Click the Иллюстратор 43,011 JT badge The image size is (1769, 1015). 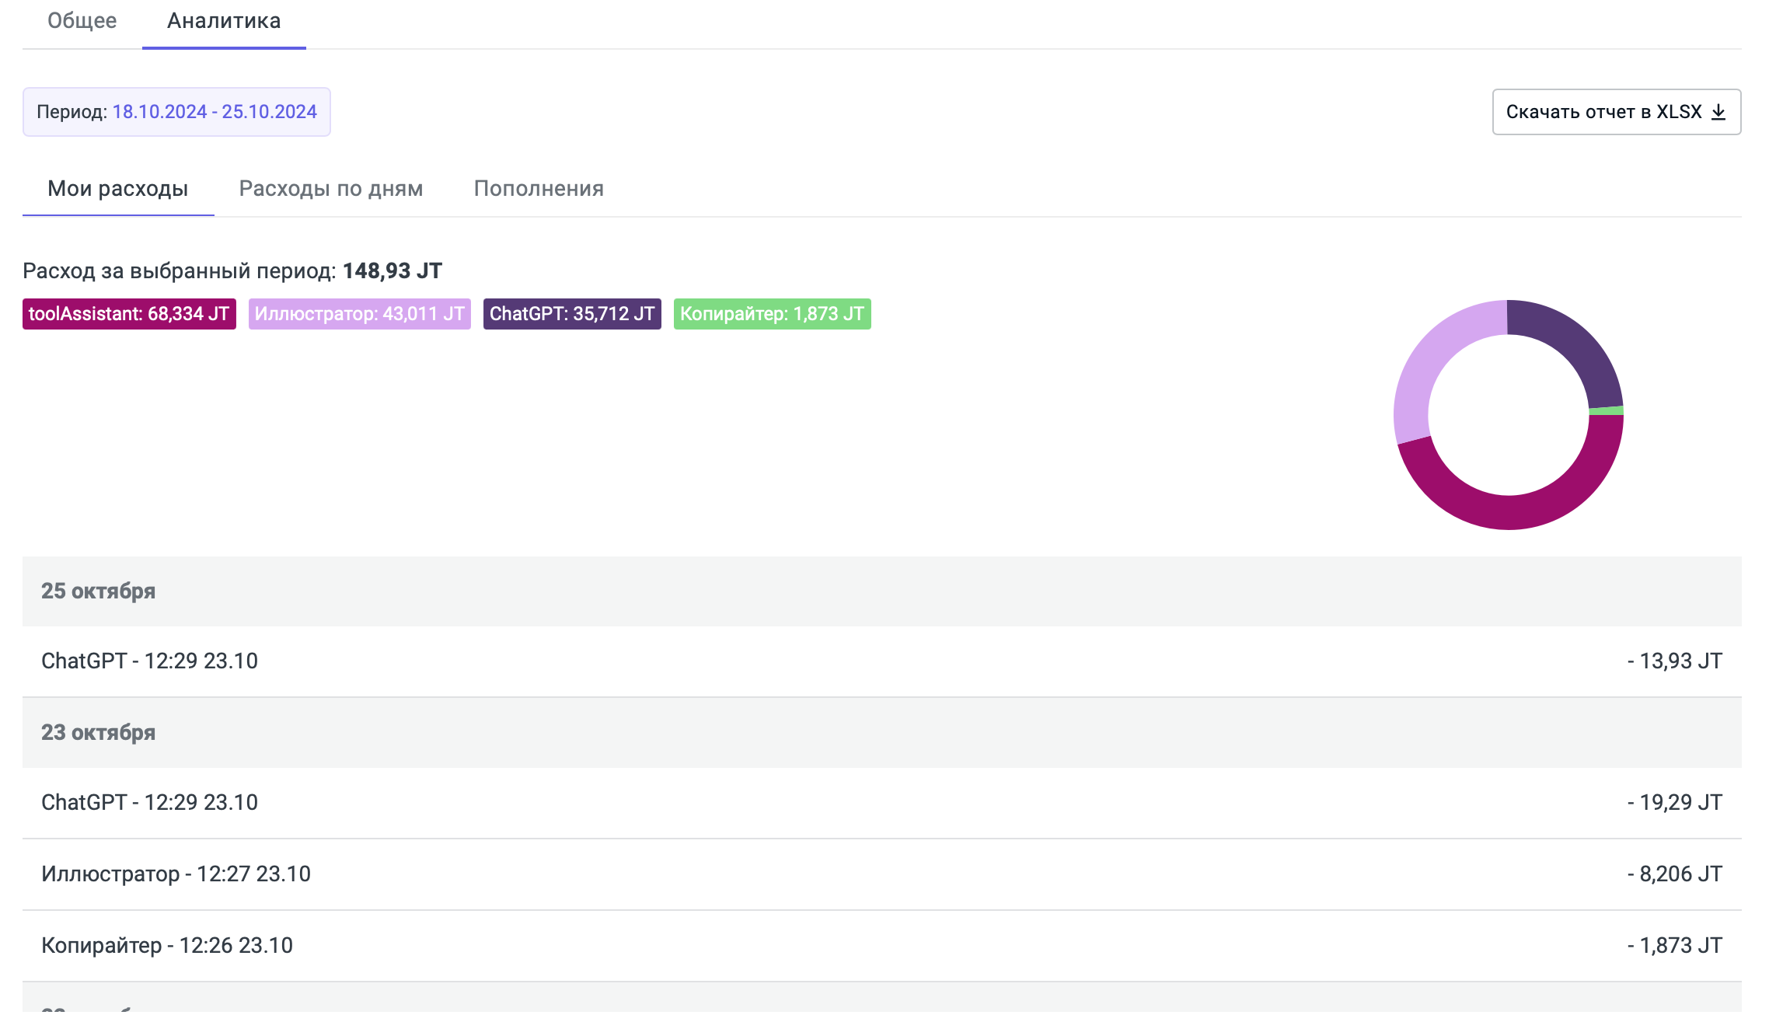point(359,314)
